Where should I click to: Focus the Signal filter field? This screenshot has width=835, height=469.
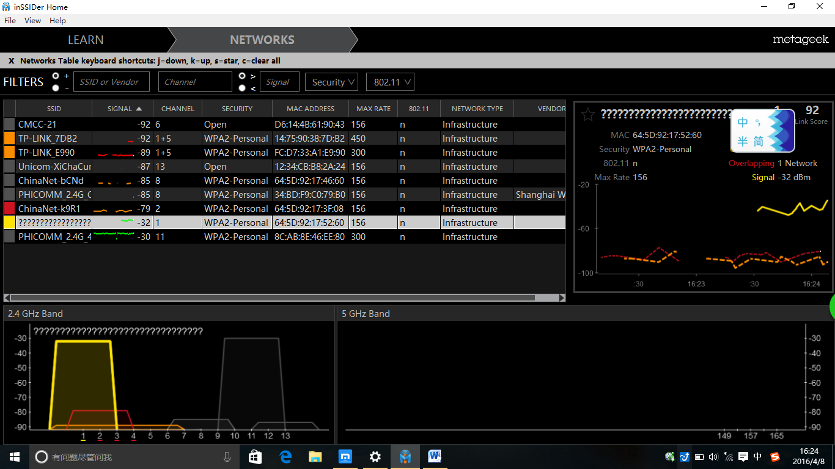click(279, 82)
